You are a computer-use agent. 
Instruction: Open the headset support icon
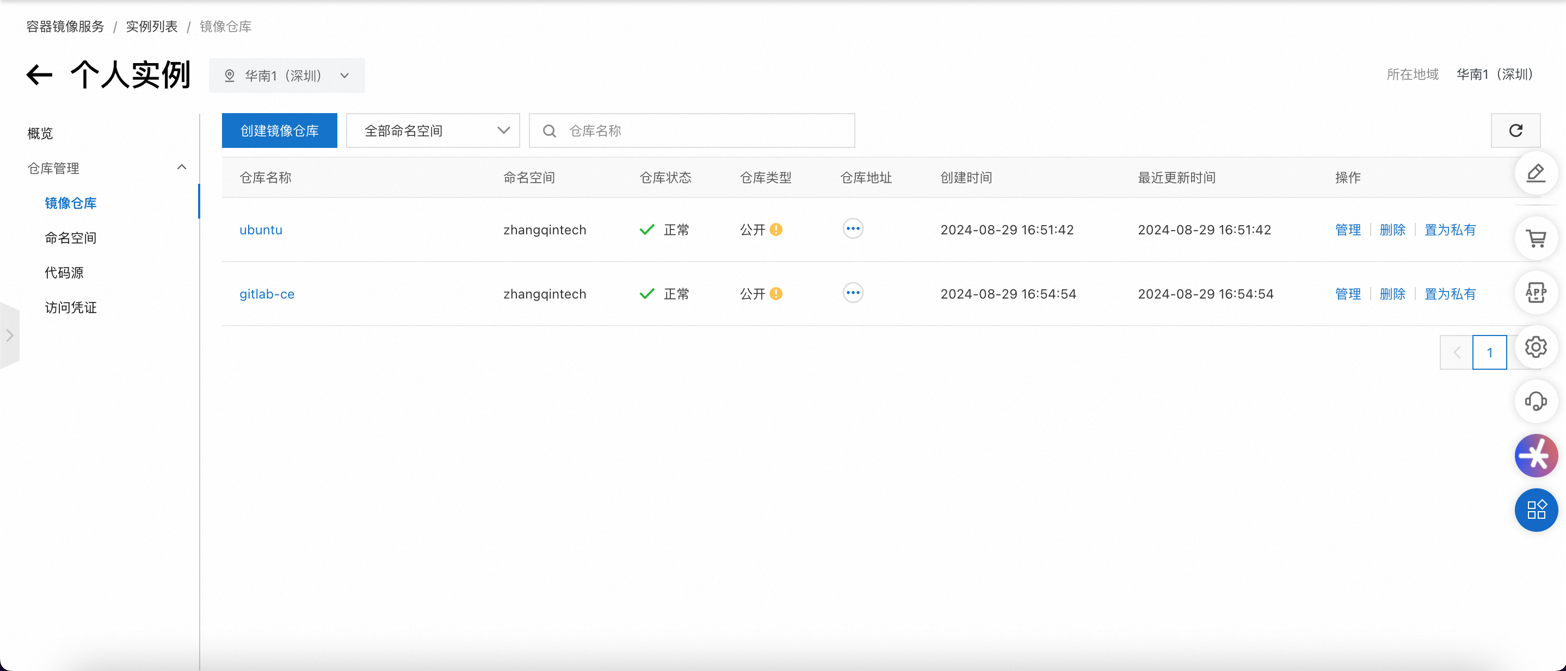coord(1536,401)
